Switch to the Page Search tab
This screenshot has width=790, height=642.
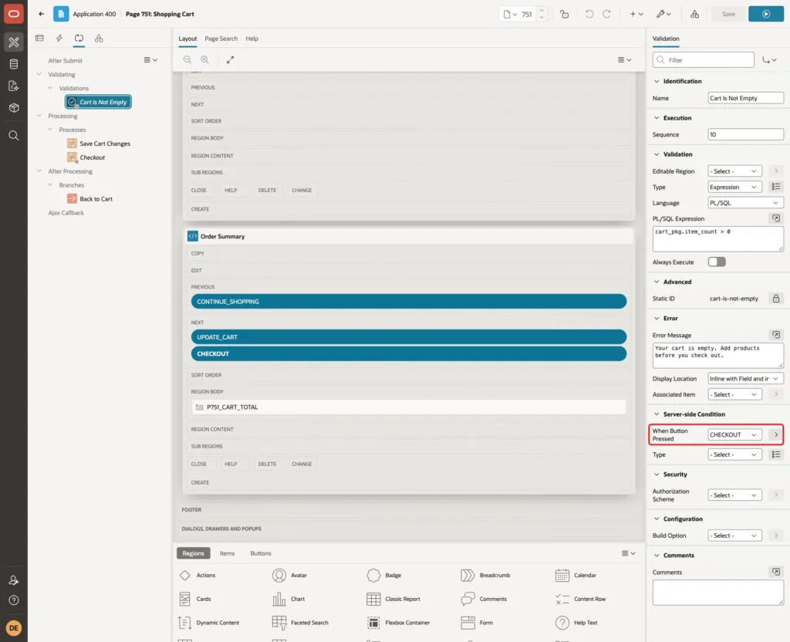[221, 39]
